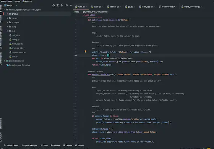Toggle the Project side tool button
The image size is (214, 149).
point(1,8)
